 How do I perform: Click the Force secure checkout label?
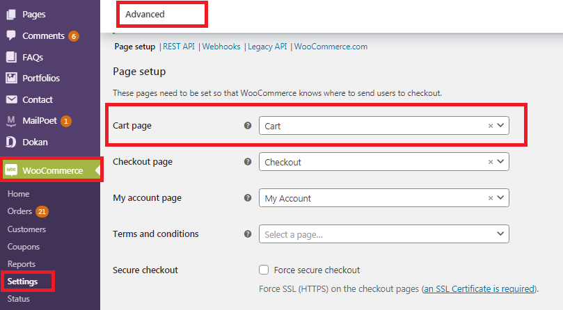click(x=317, y=270)
